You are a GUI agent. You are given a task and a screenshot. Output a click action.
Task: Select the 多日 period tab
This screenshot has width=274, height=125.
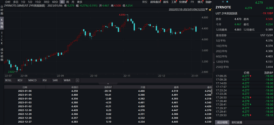[x=15, y=2]
